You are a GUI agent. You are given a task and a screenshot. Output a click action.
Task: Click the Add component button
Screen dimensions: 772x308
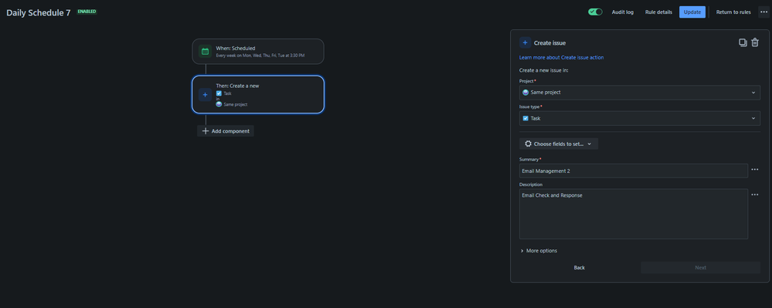point(226,131)
